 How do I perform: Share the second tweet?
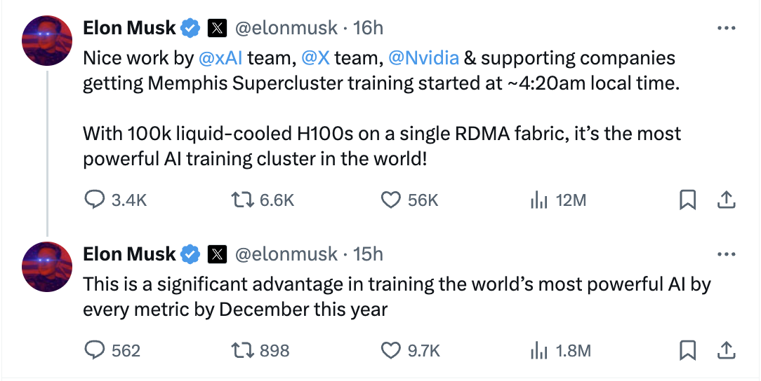pyautogui.click(x=726, y=350)
